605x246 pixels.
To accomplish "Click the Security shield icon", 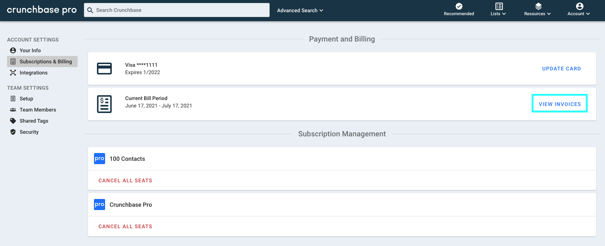I will (13, 132).
